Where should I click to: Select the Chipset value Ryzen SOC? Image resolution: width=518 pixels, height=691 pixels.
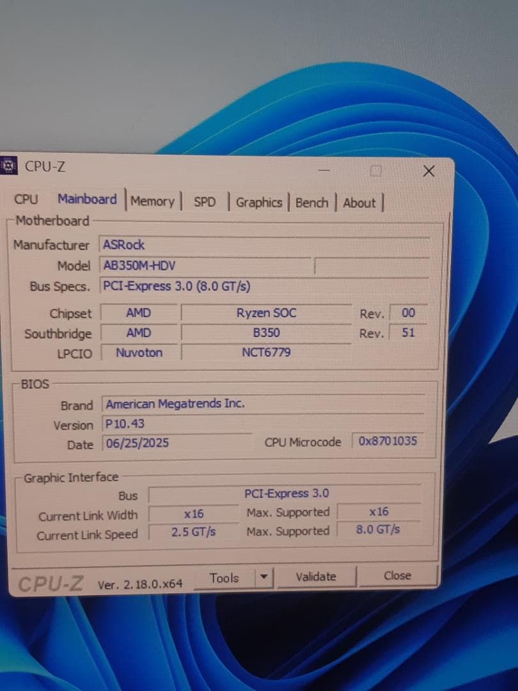tap(266, 313)
